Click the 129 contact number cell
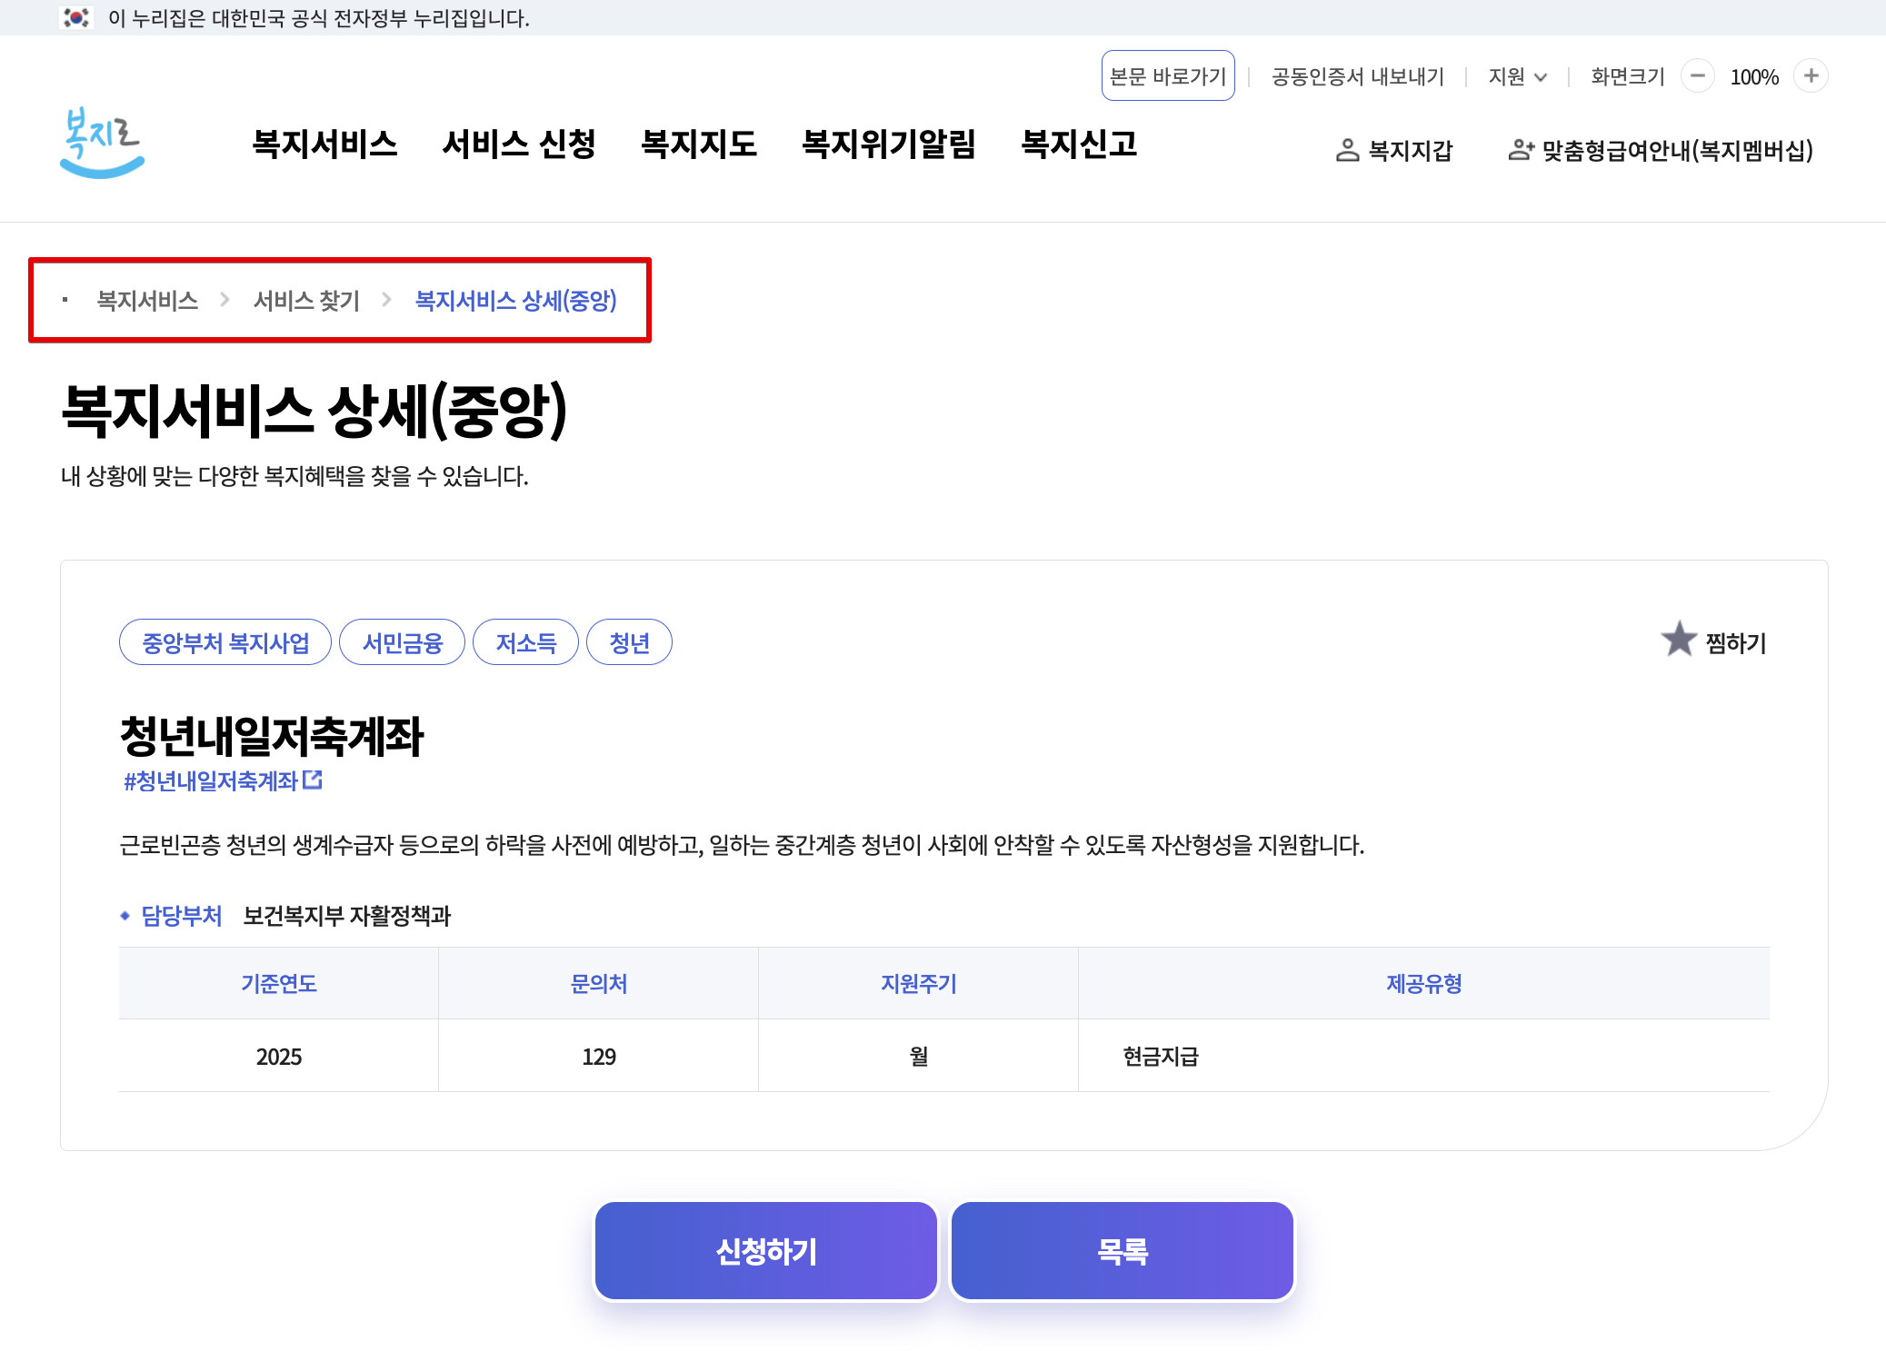 pyautogui.click(x=599, y=1056)
